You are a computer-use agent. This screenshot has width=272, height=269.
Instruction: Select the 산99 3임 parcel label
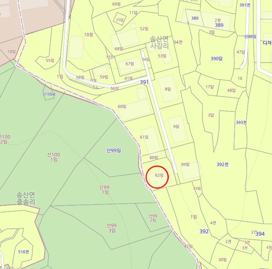tap(112, 228)
